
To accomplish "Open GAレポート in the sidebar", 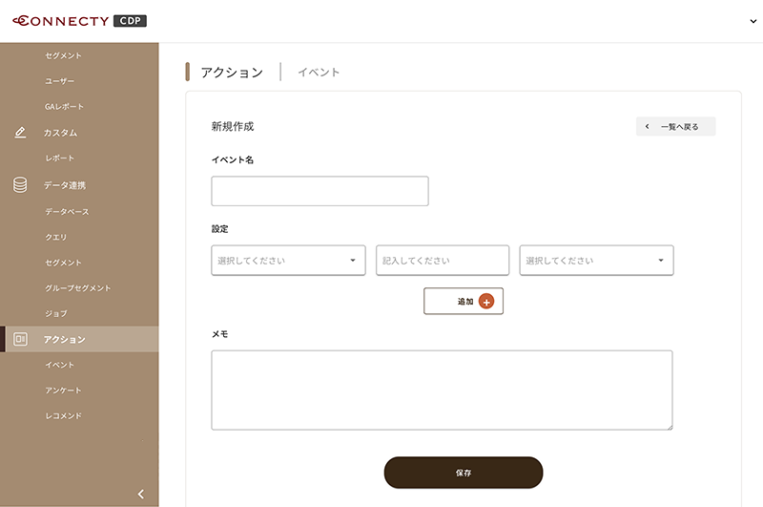I will point(64,106).
